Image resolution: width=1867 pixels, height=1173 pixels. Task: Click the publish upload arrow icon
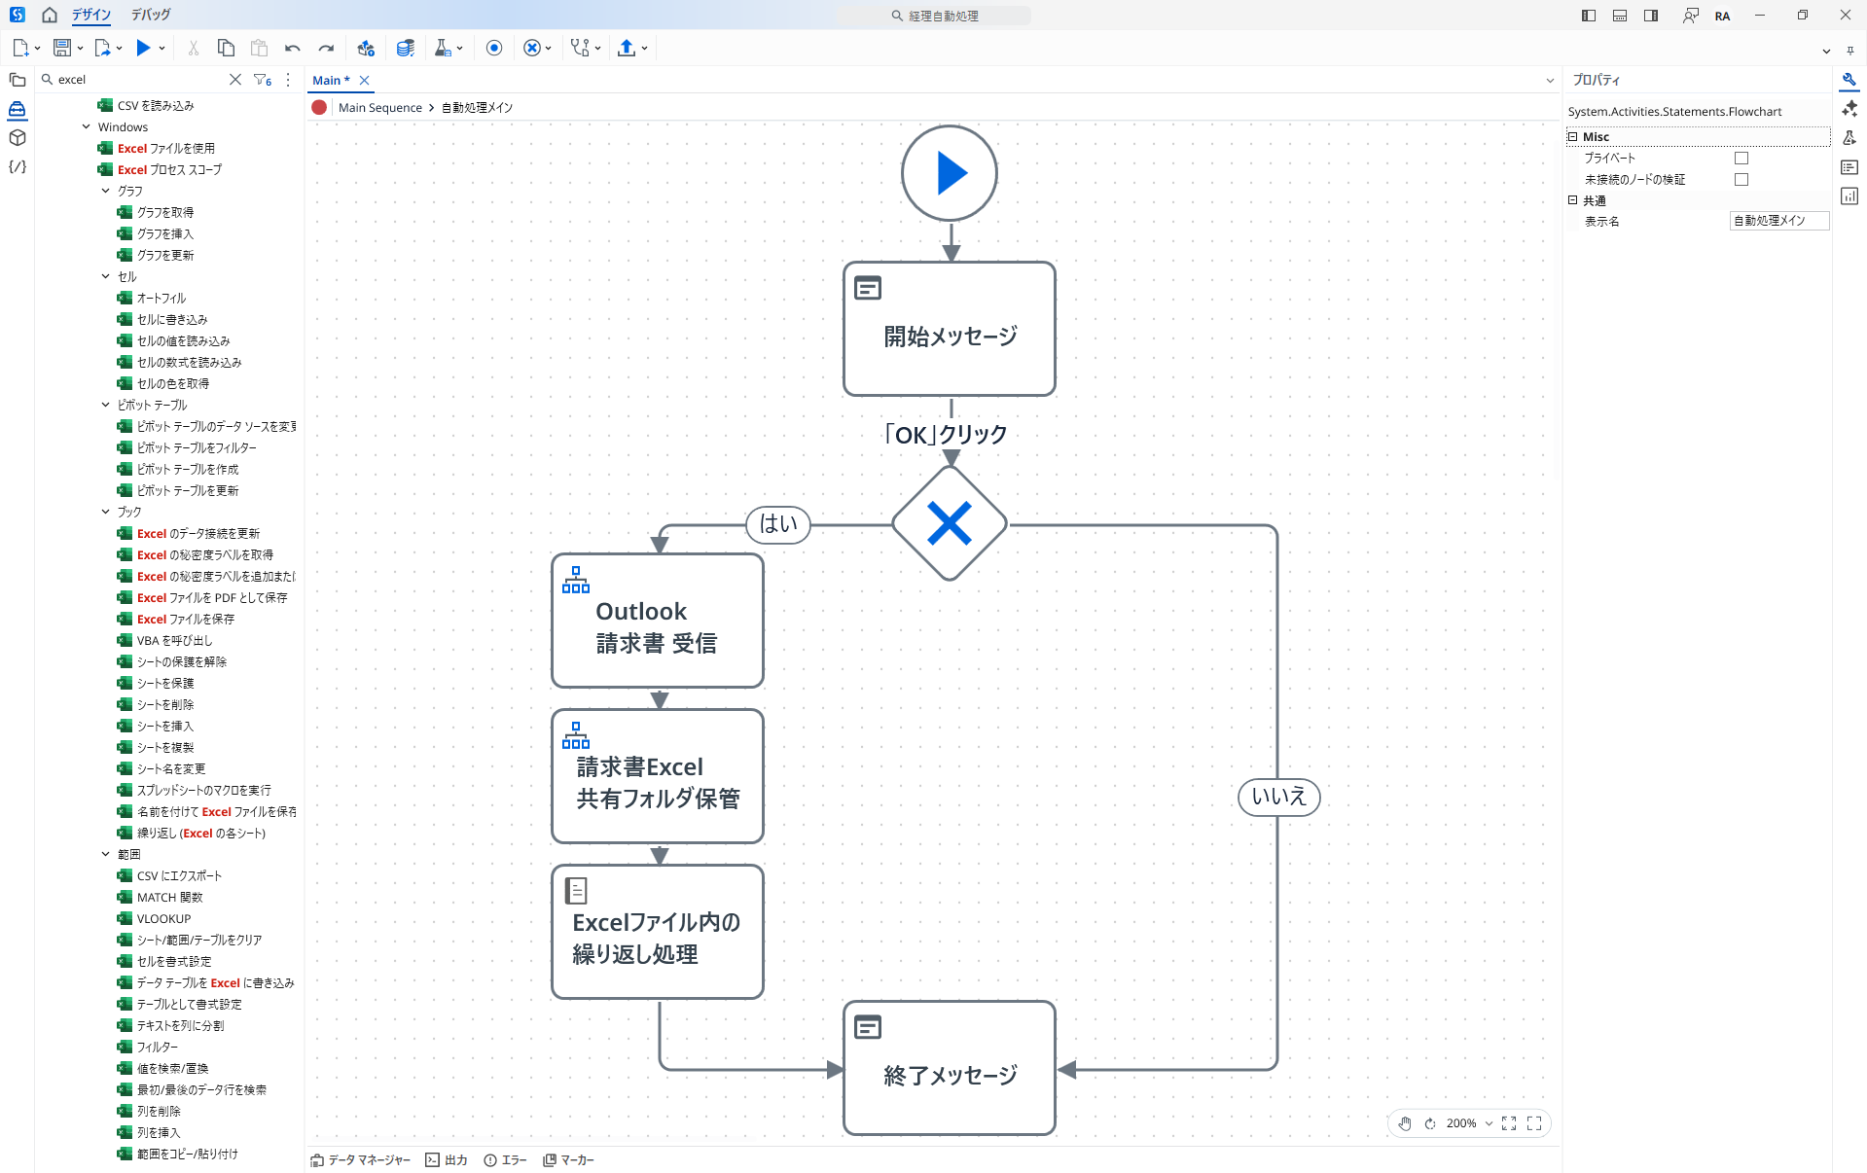(627, 48)
